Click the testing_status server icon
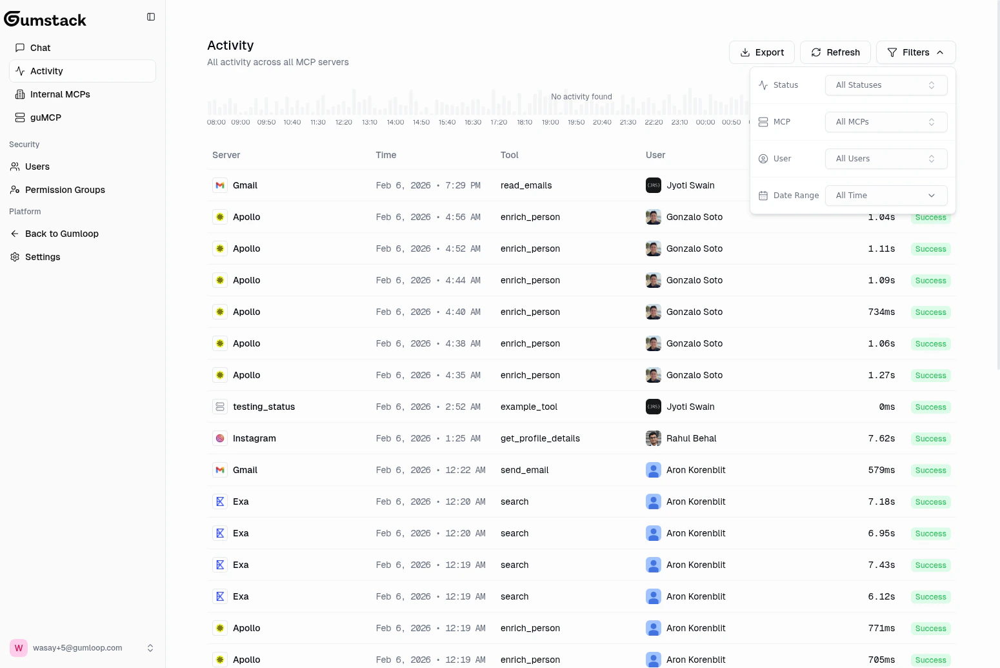 220,407
